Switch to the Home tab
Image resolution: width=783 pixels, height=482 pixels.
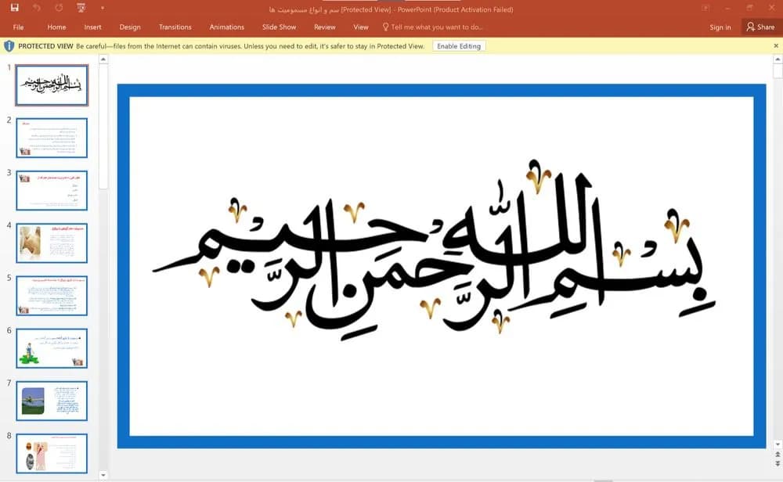point(56,27)
